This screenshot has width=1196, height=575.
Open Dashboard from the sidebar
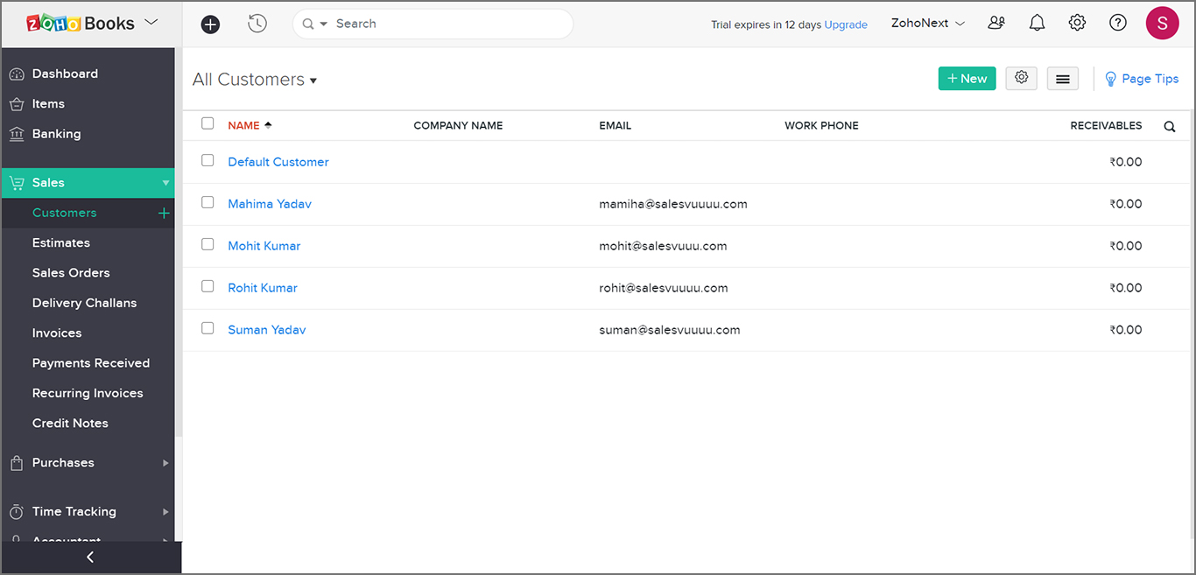65,74
